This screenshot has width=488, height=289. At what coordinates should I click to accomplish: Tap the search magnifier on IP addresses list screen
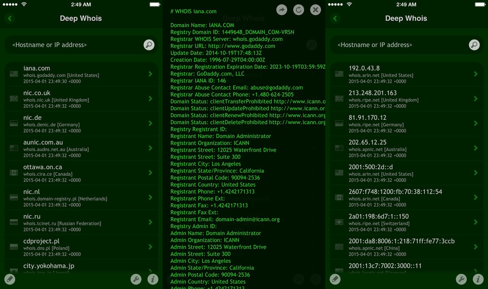474,45
